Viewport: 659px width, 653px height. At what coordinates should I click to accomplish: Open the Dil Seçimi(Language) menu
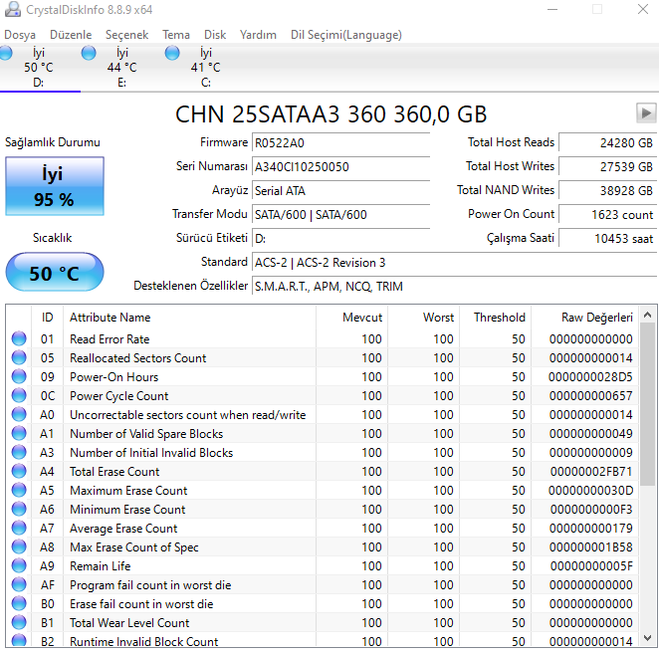tap(345, 34)
